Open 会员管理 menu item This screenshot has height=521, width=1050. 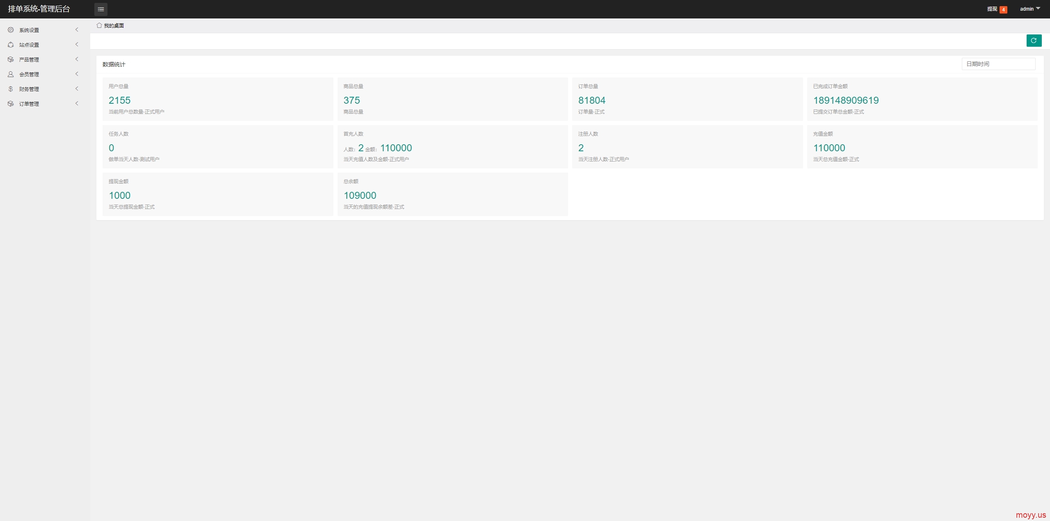[x=44, y=74]
